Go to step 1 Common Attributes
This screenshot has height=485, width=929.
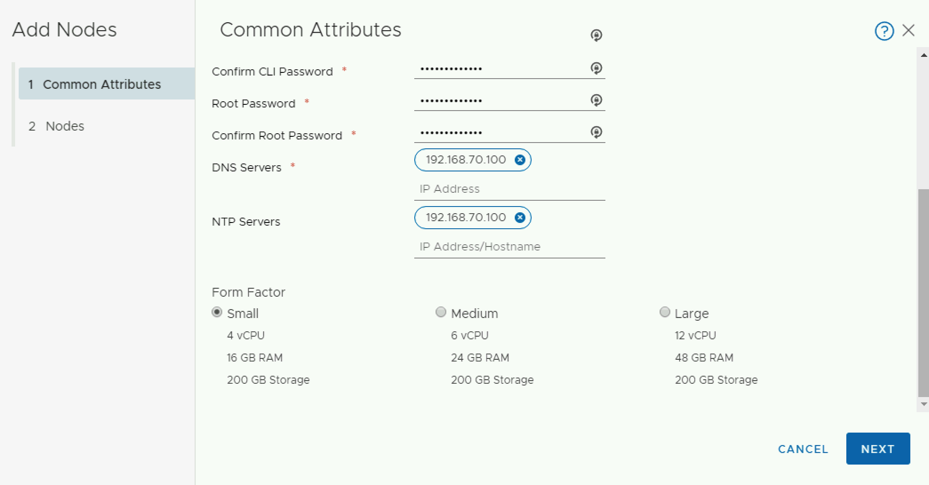(x=102, y=84)
